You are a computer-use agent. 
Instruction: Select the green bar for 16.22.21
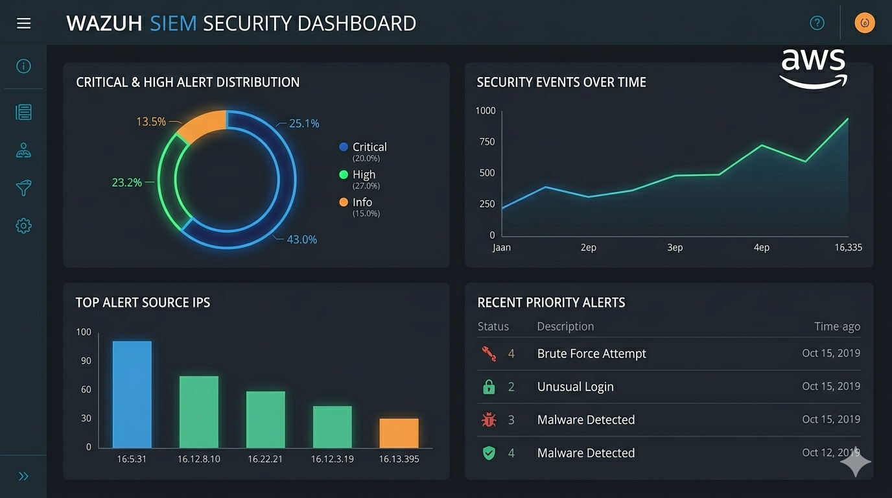(266, 420)
